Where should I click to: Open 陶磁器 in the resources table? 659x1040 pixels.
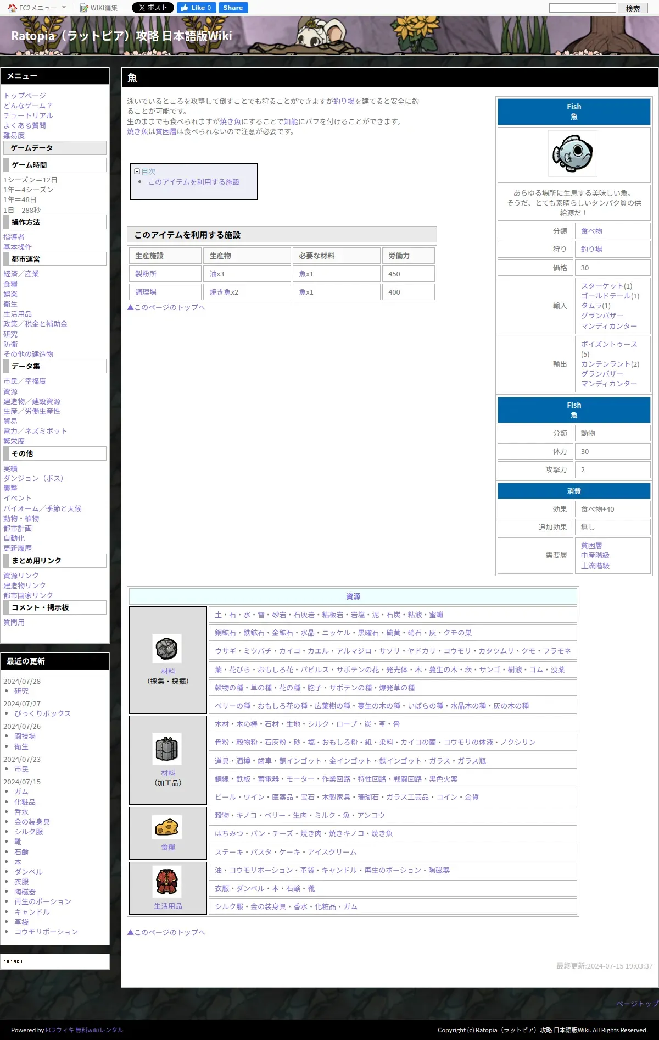tap(439, 870)
